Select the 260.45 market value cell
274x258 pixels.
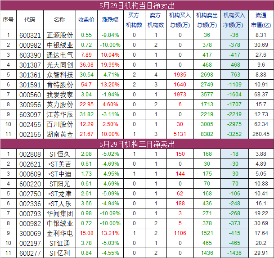(x=261, y=134)
